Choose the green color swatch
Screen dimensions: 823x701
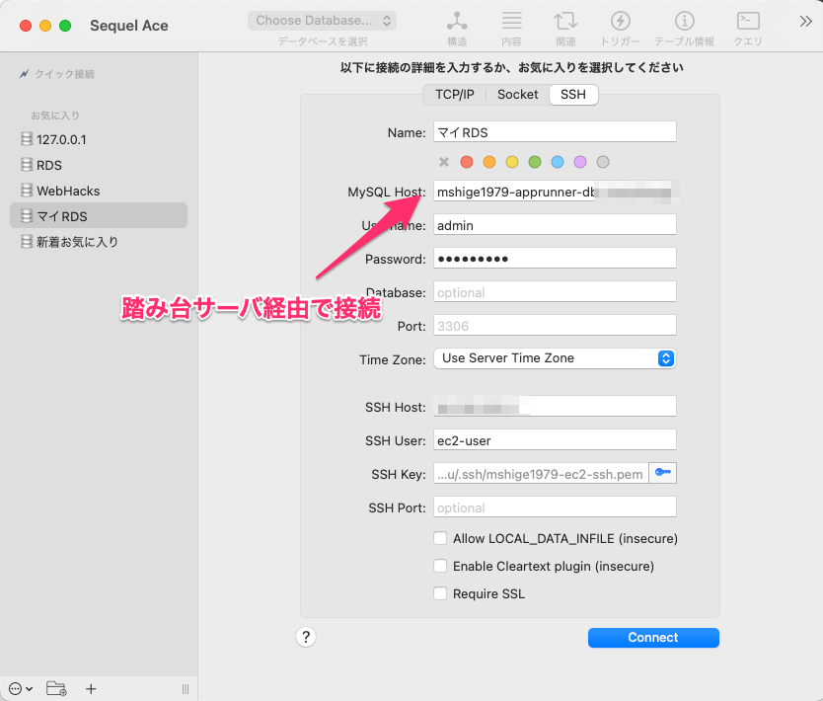[535, 162]
